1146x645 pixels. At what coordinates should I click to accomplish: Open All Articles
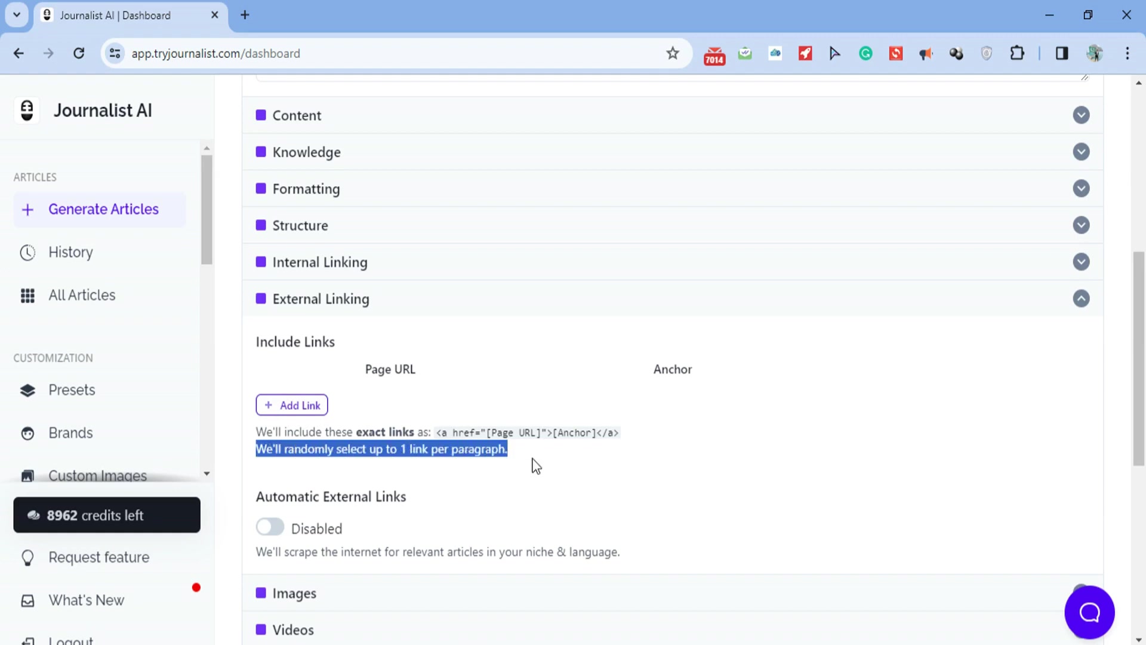point(82,296)
